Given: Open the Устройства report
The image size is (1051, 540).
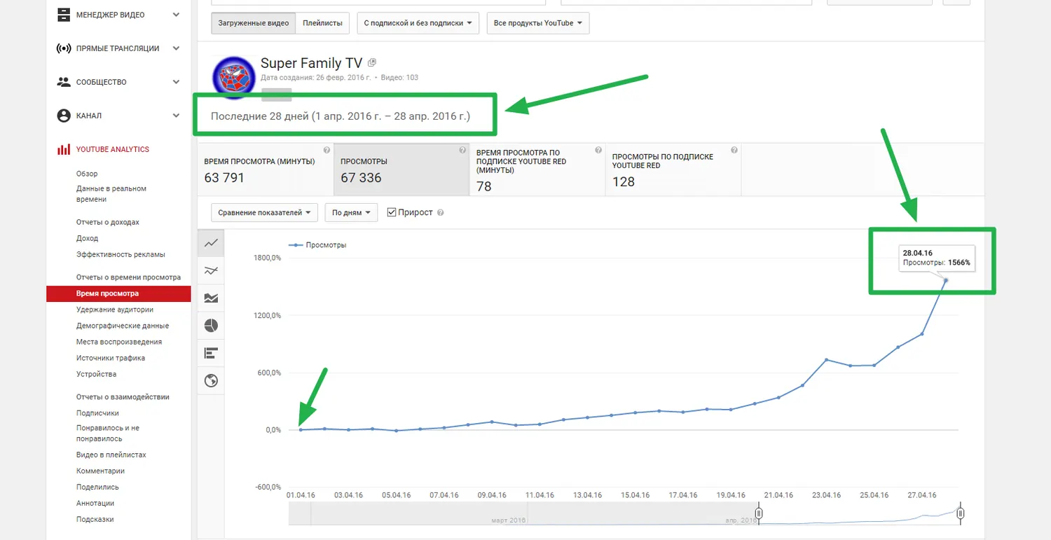Looking at the screenshot, I should (96, 374).
